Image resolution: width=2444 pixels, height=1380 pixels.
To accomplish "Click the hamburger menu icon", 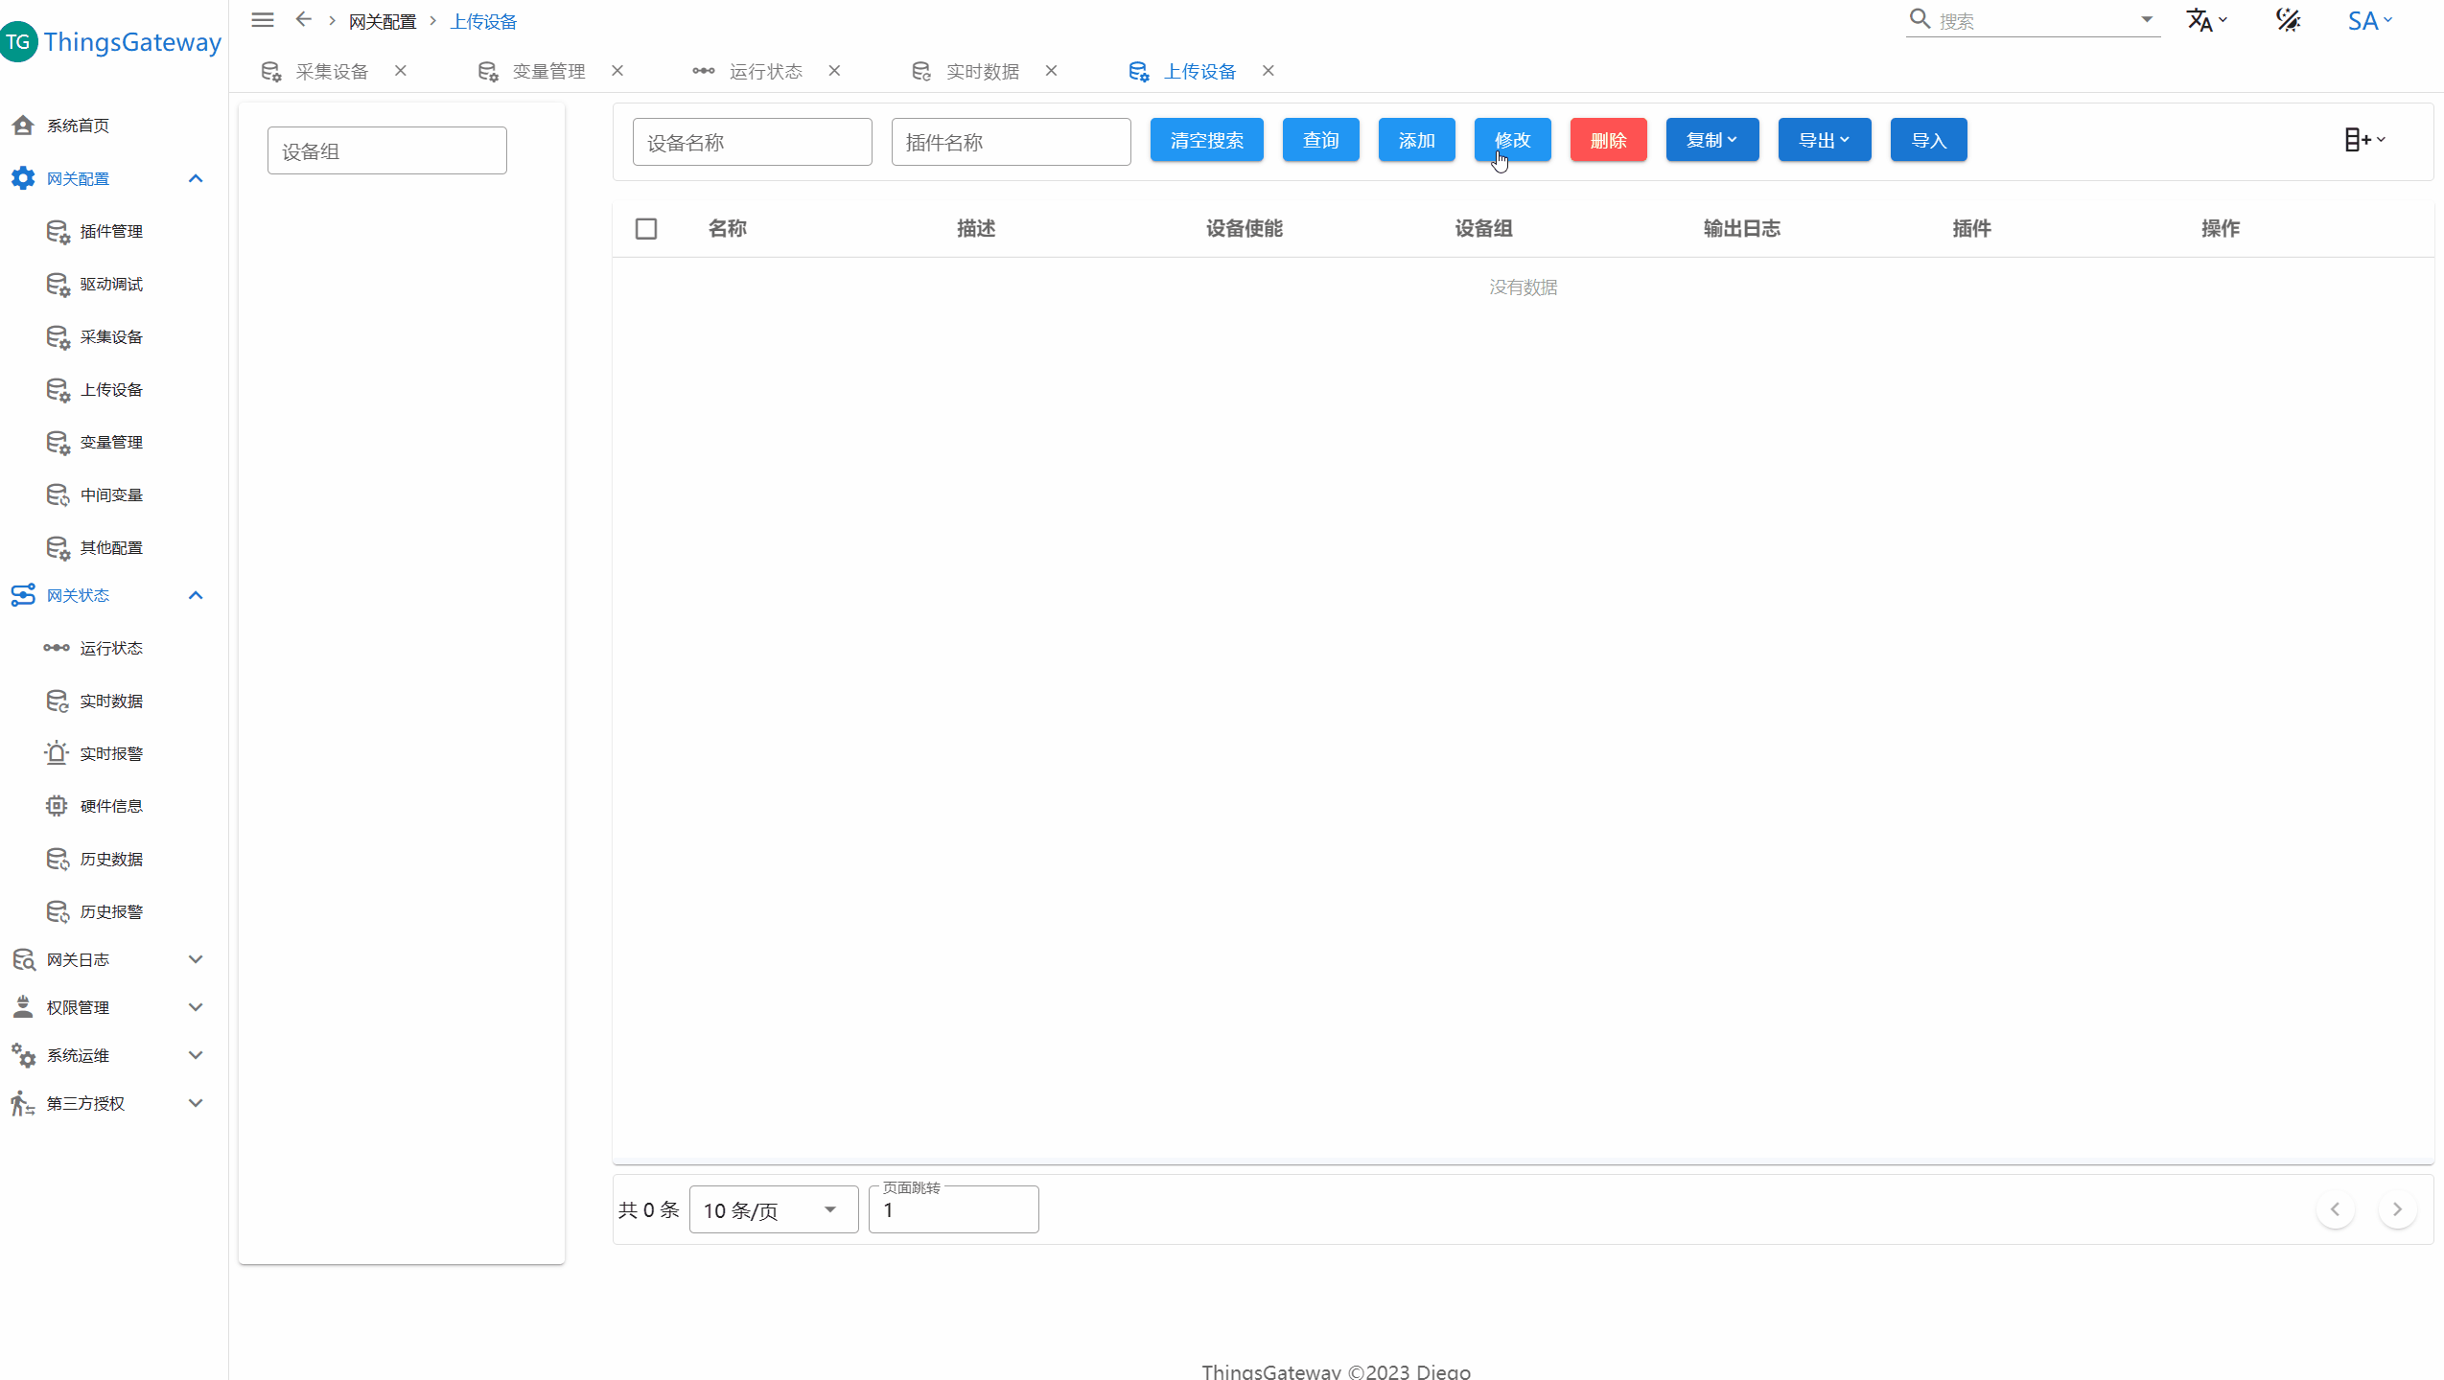I will 263,20.
